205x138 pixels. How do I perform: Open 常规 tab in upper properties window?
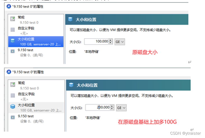tap(36, 20)
